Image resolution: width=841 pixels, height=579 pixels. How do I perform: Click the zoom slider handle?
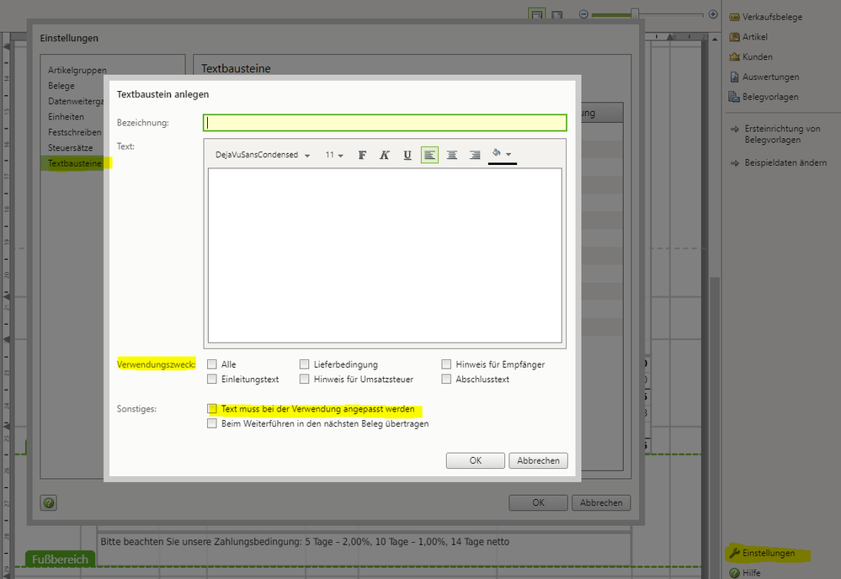(636, 13)
